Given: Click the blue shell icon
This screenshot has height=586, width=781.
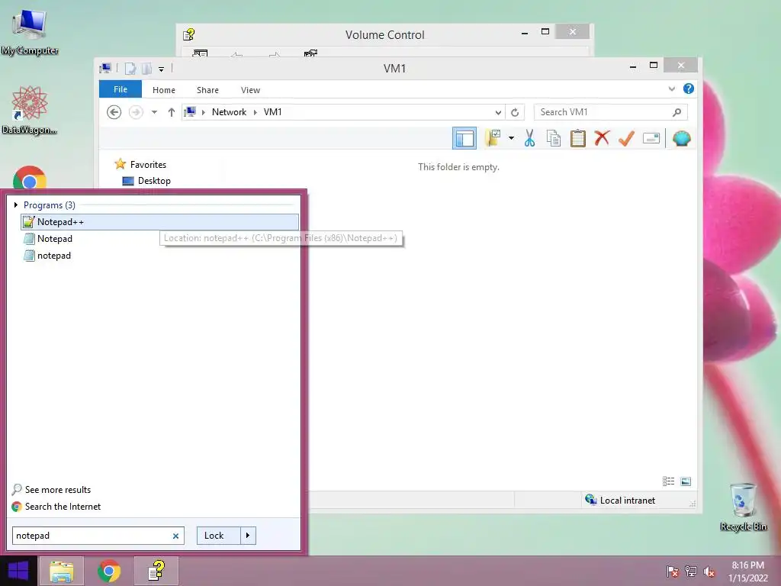Looking at the screenshot, I should (681, 138).
